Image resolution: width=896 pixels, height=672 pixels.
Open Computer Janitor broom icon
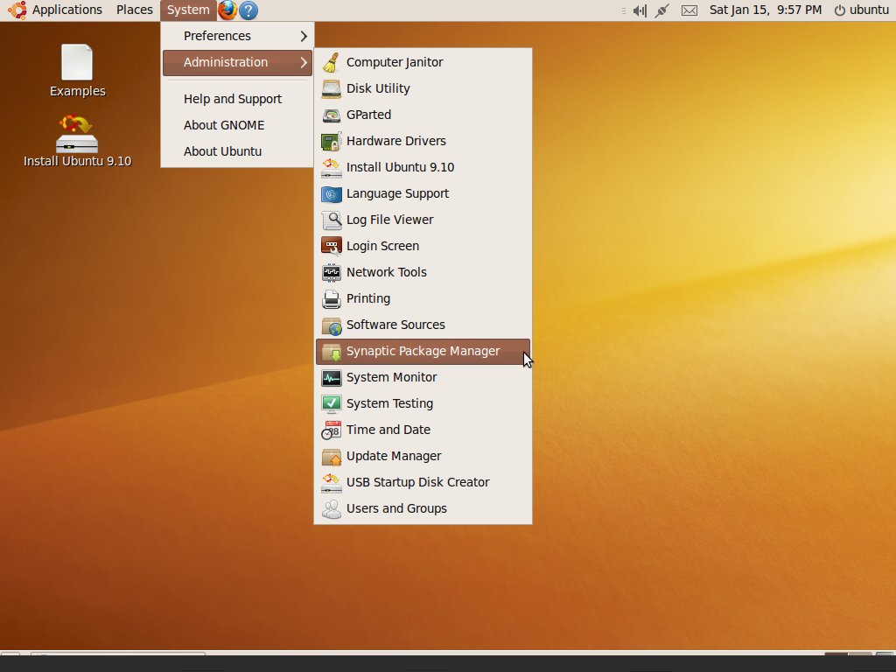(331, 62)
